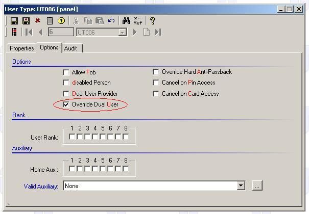Click the yellow up-arrow icon
This screenshot has width=309, height=214.
[61, 21]
